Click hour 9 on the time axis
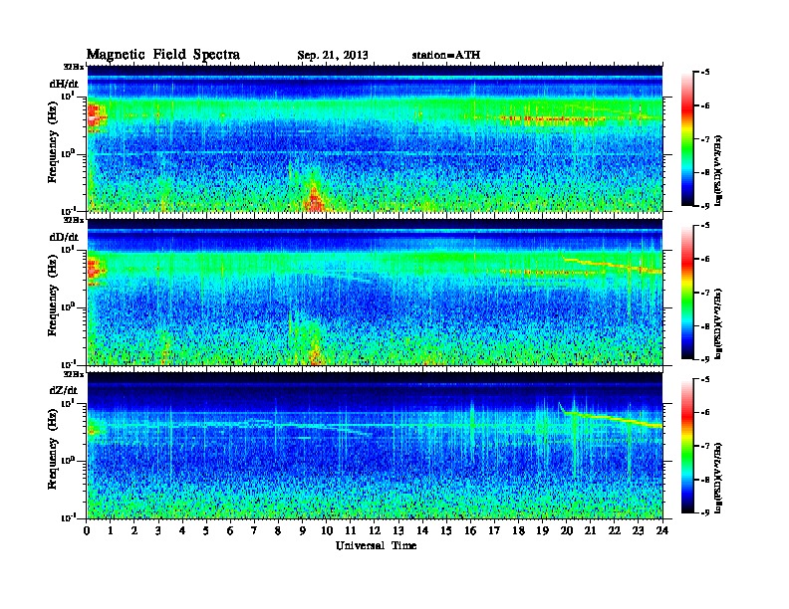This screenshot has height=609, width=789. tap(303, 530)
